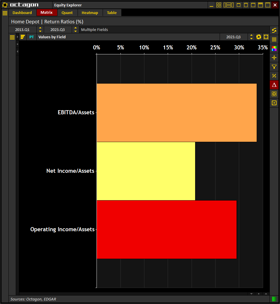The width and height of the screenshot is (280, 304).
Task: Minimize the Equity Explorer window
Action: point(211,5)
